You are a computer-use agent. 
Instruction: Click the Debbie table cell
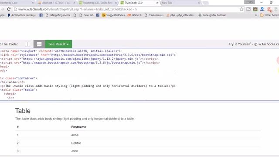[x=76, y=143]
